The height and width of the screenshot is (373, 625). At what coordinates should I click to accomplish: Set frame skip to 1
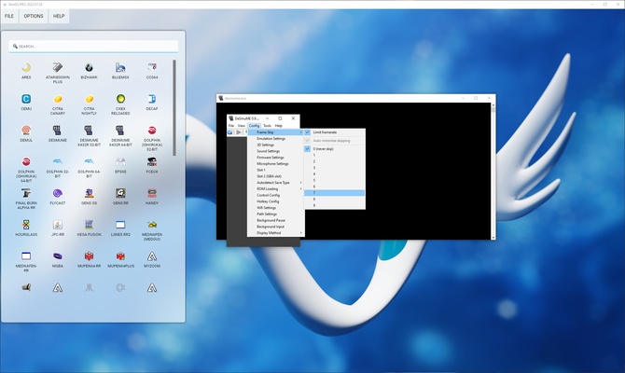pyautogui.click(x=335, y=155)
